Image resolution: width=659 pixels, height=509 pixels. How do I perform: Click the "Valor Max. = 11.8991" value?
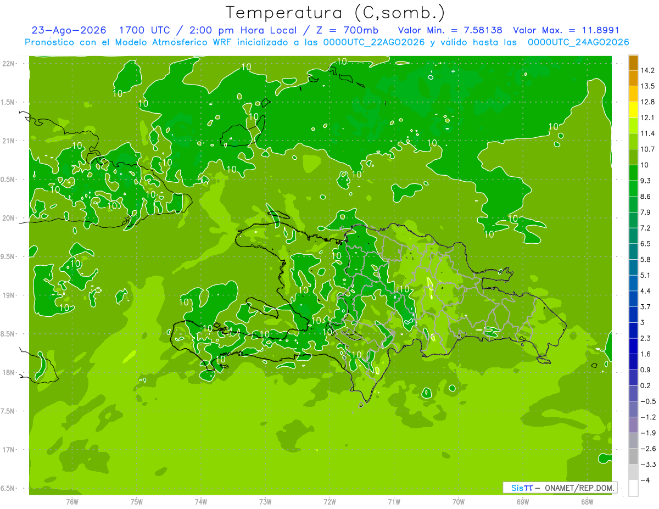pyautogui.click(x=566, y=30)
